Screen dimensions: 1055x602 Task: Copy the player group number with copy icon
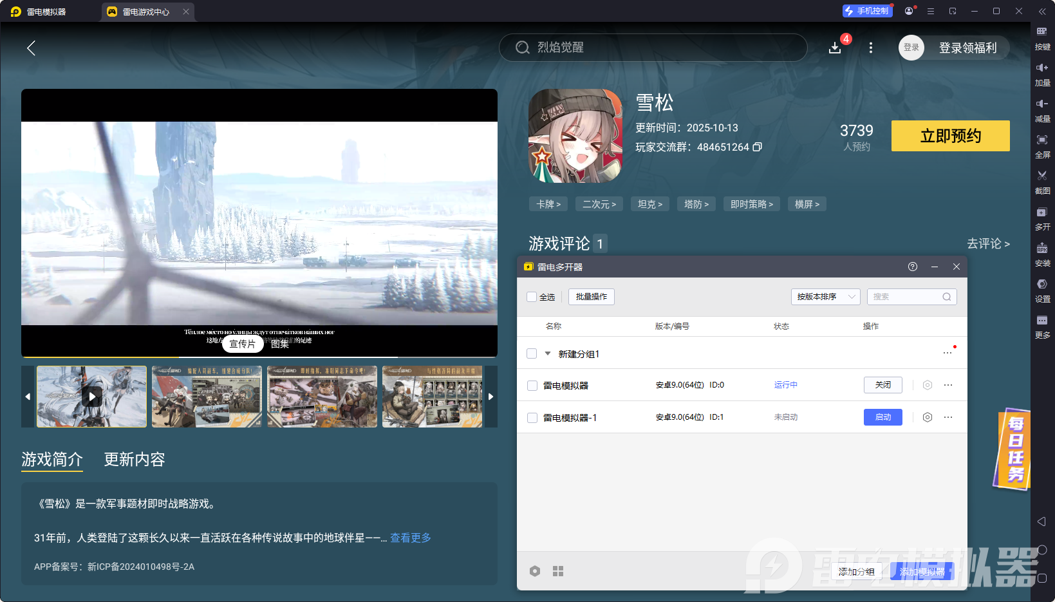(757, 147)
